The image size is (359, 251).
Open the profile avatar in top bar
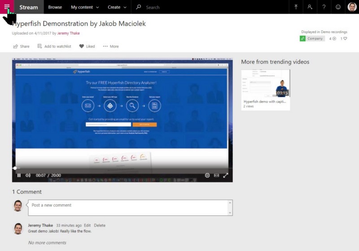tap(352, 7)
